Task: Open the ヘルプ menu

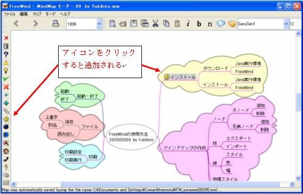Action: pyautogui.click(x=65, y=14)
